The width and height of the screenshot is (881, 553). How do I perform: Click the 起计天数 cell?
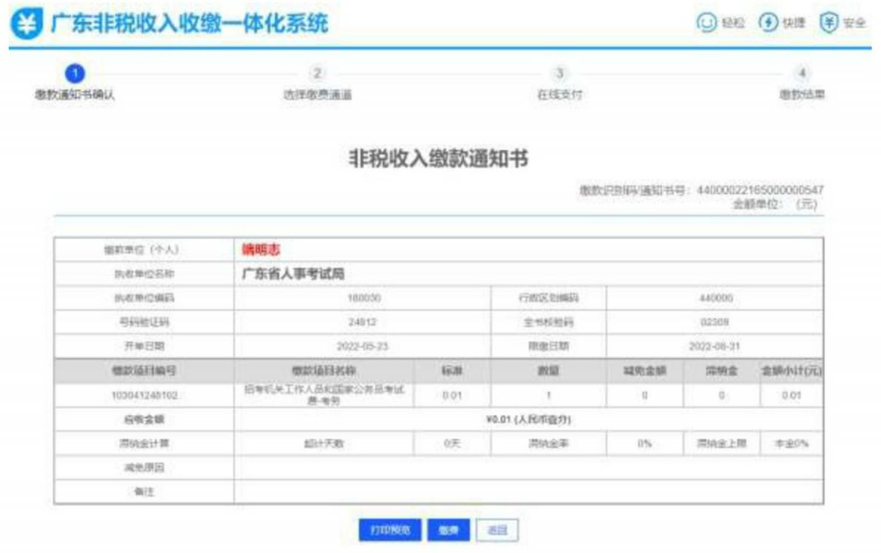tap(324, 444)
